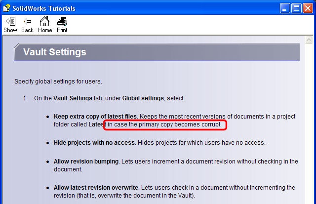The image size is (316, 204).
Task: Click the bold 'Global settings' text
Action: click(143, 98)
